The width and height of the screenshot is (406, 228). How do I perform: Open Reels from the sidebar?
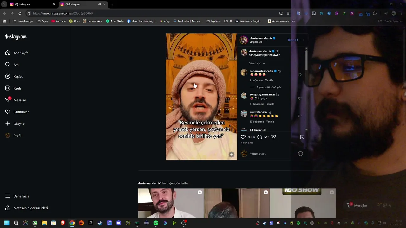pyautogui.click(x=13, y=88)
